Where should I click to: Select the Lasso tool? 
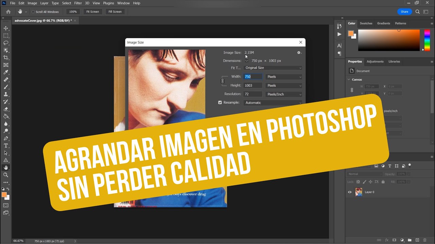(6, 43)
